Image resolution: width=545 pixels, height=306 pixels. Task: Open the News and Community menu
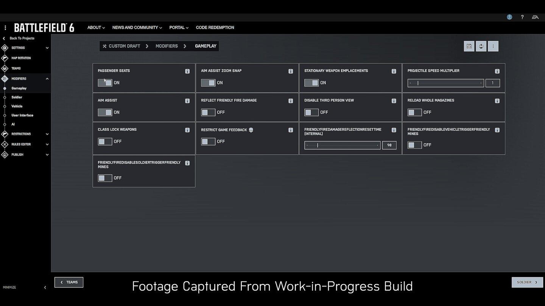tap(137, 28)
